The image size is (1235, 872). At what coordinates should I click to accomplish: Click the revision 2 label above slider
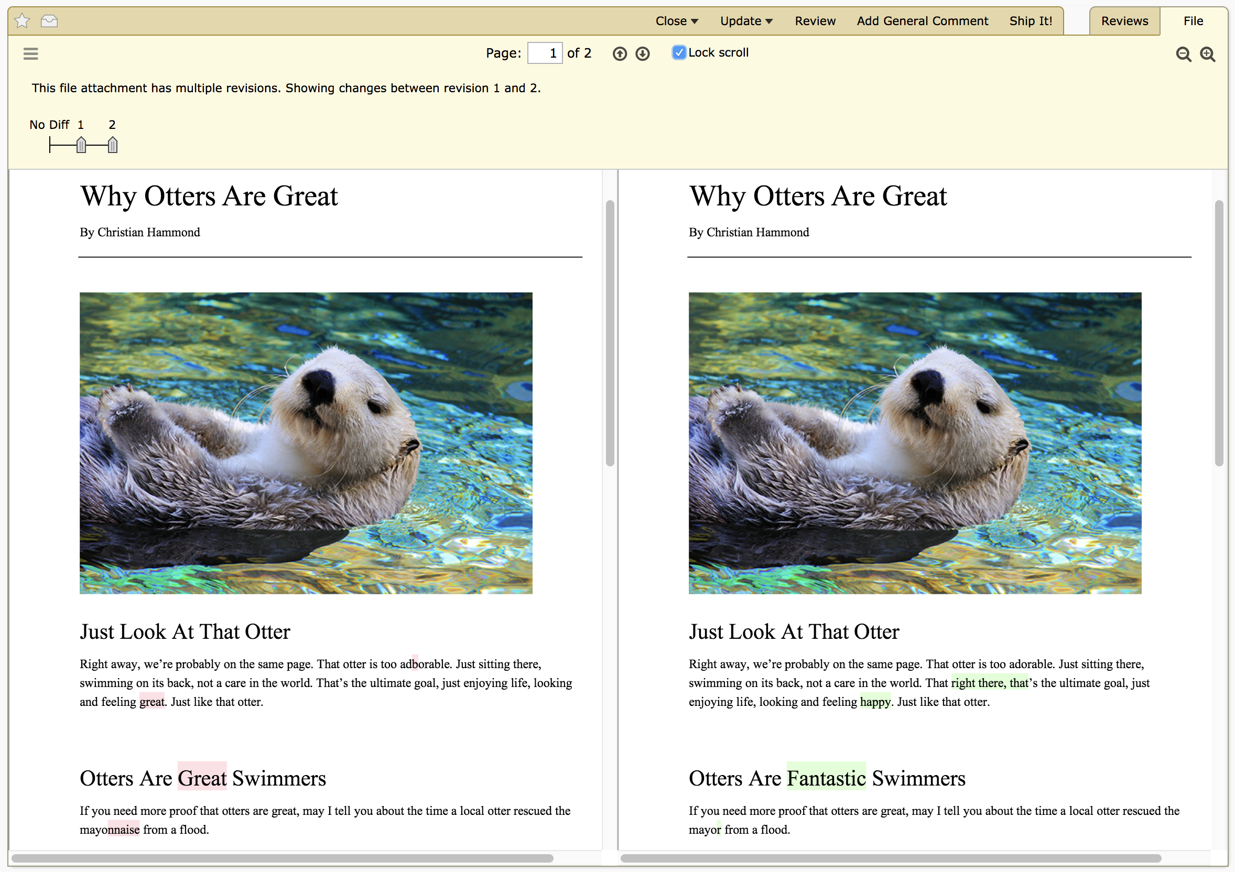click(x=112, y=125)
